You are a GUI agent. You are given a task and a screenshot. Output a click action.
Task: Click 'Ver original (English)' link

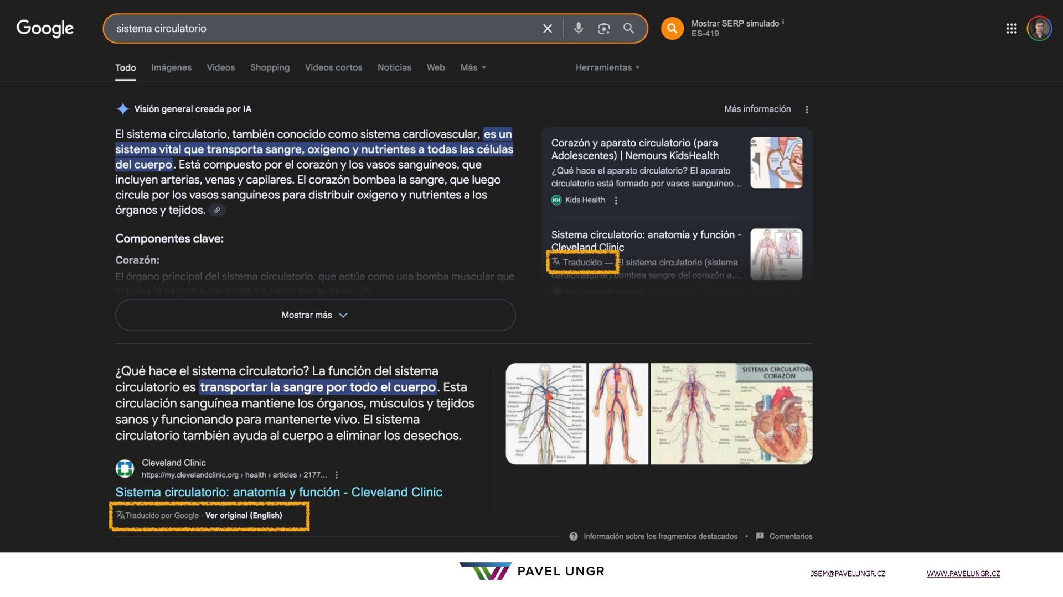(x=244, y=515)
